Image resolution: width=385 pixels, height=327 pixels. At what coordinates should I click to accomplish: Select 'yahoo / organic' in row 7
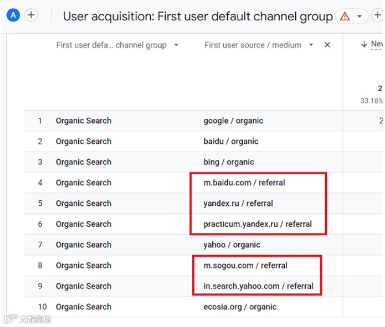(x=231, y=245)
